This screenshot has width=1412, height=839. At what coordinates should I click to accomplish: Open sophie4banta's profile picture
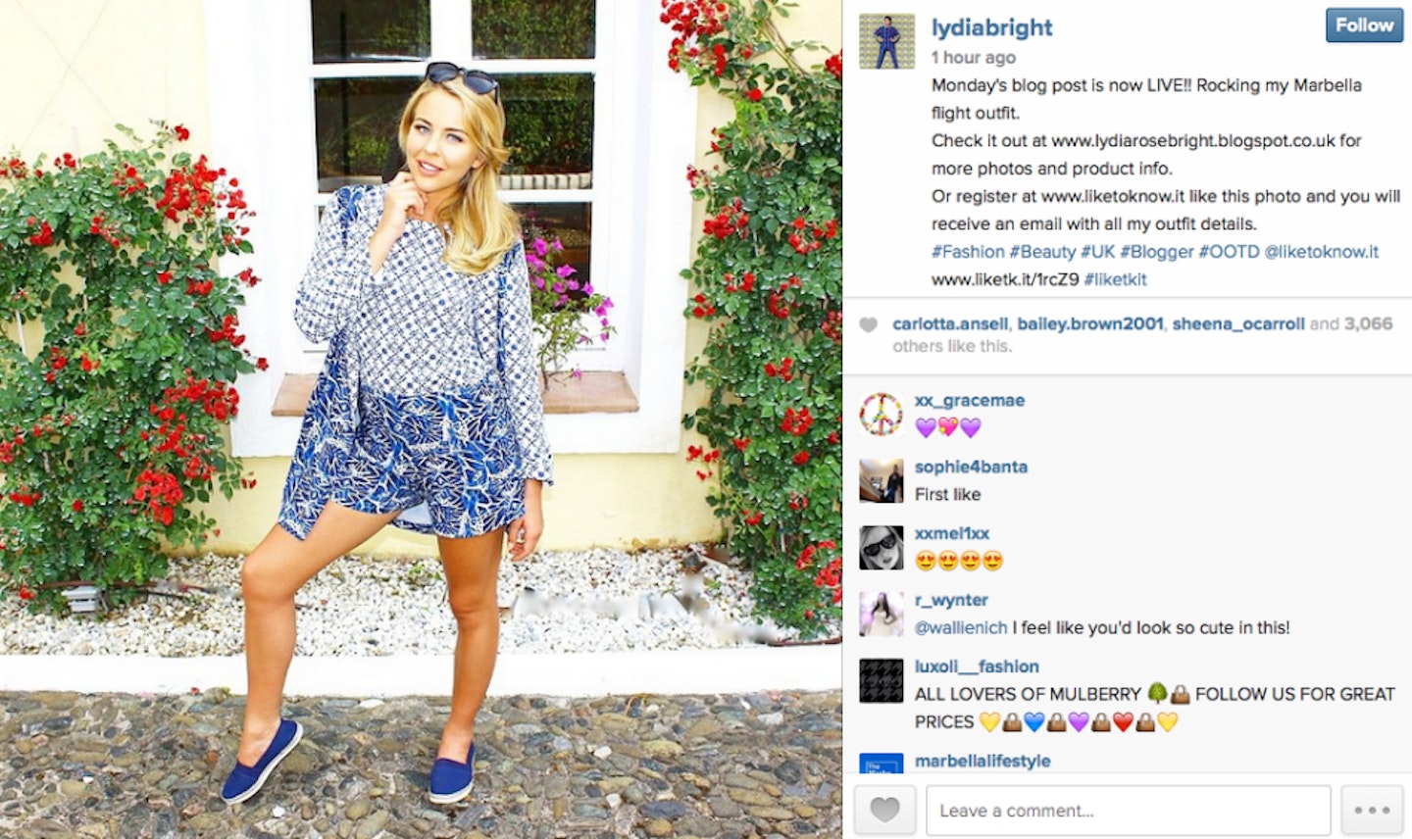(x=881, y=480)
